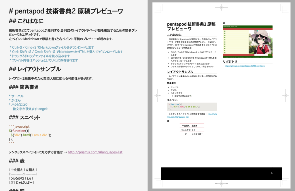Click the '| ざ | じゃぱりぱー |' table row in the editor
The height and width of the screenshot is (191, 295).
[21, 183]
